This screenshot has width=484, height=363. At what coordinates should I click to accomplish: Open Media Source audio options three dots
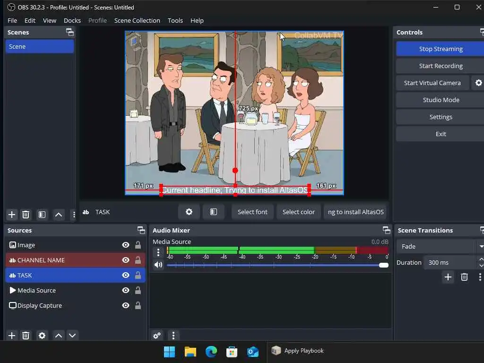point(158,252)
